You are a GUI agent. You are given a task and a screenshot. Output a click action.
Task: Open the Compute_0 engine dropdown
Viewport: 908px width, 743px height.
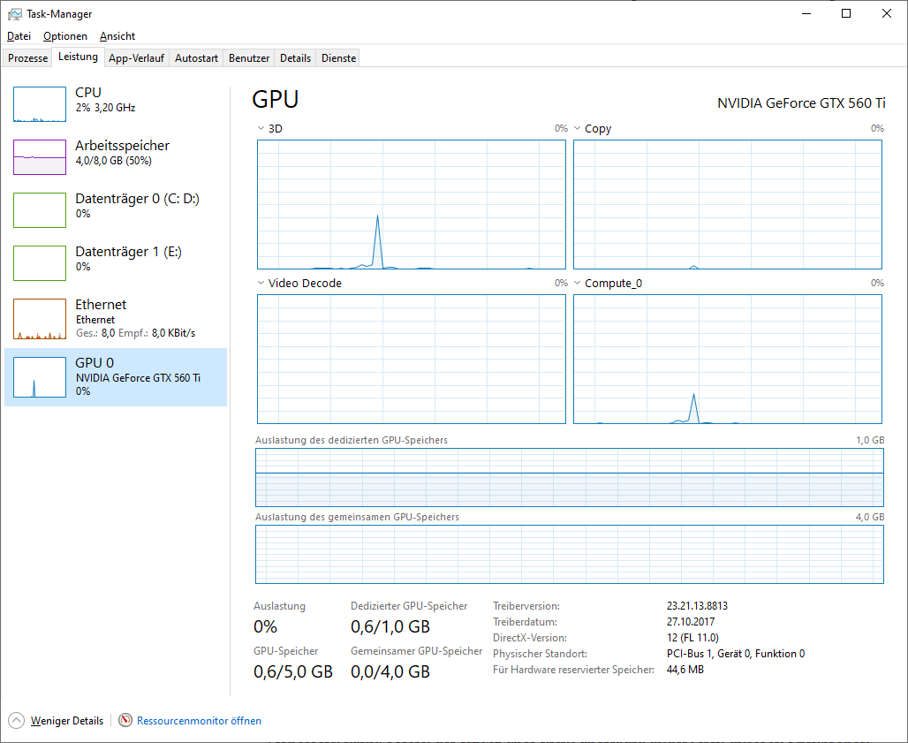(x=578, y=284)
